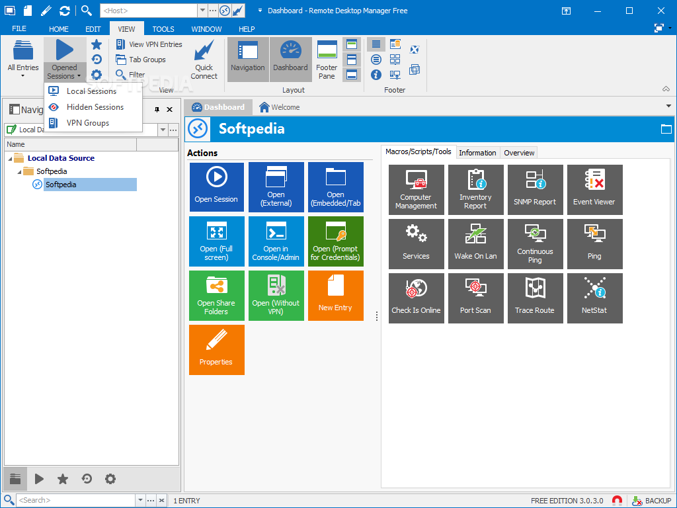Image resolution: width=677 pixels, height=508 pixels.
Task: Switch to the HOME ribbon tab
Action: tap(59, 29)
